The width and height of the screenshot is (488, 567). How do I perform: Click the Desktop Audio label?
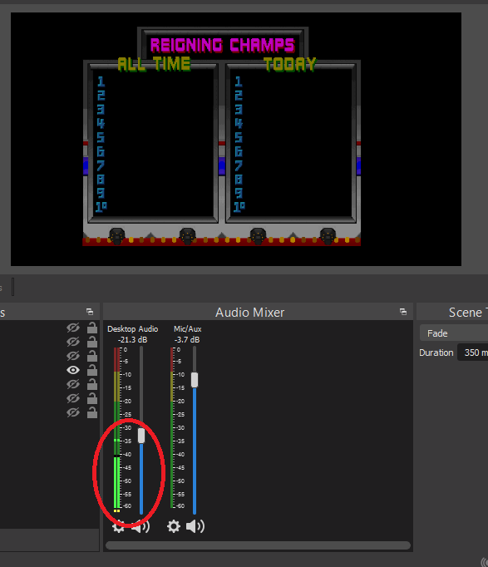point(133,329)
